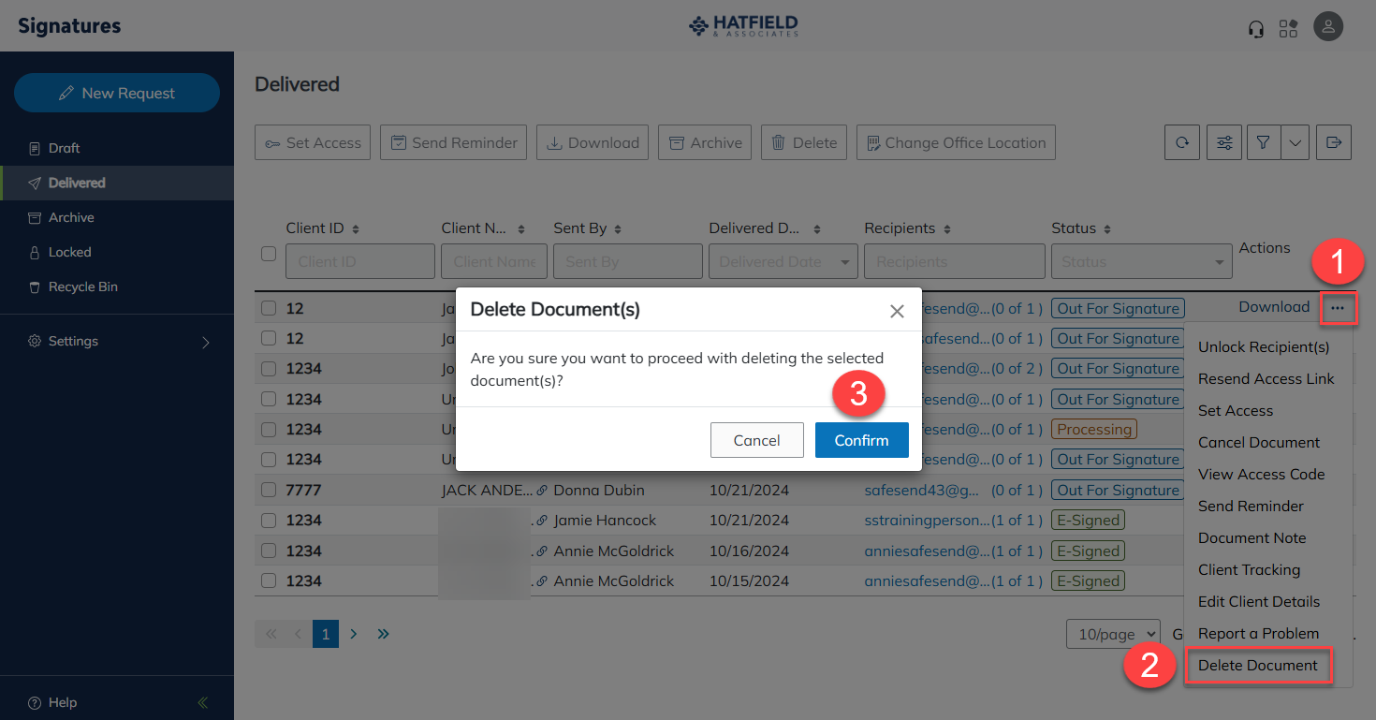Check the row checkbox for Client ID 7777
The image size is (1376, 720).
(269, 489)
